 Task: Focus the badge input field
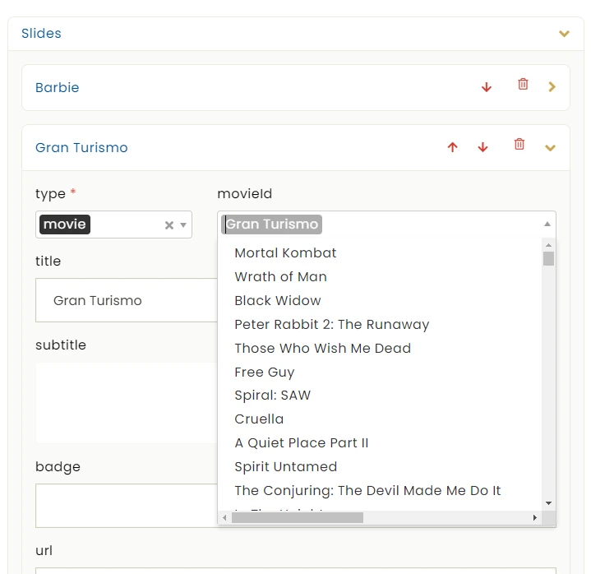pyautogui.click(x=127, y=506)
